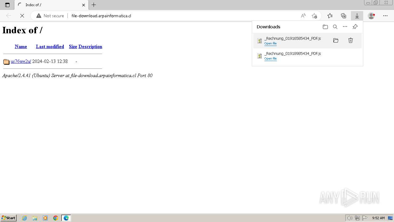Open file link for _Rechnung_01916585434_PDF.js

tap(270, 43)
